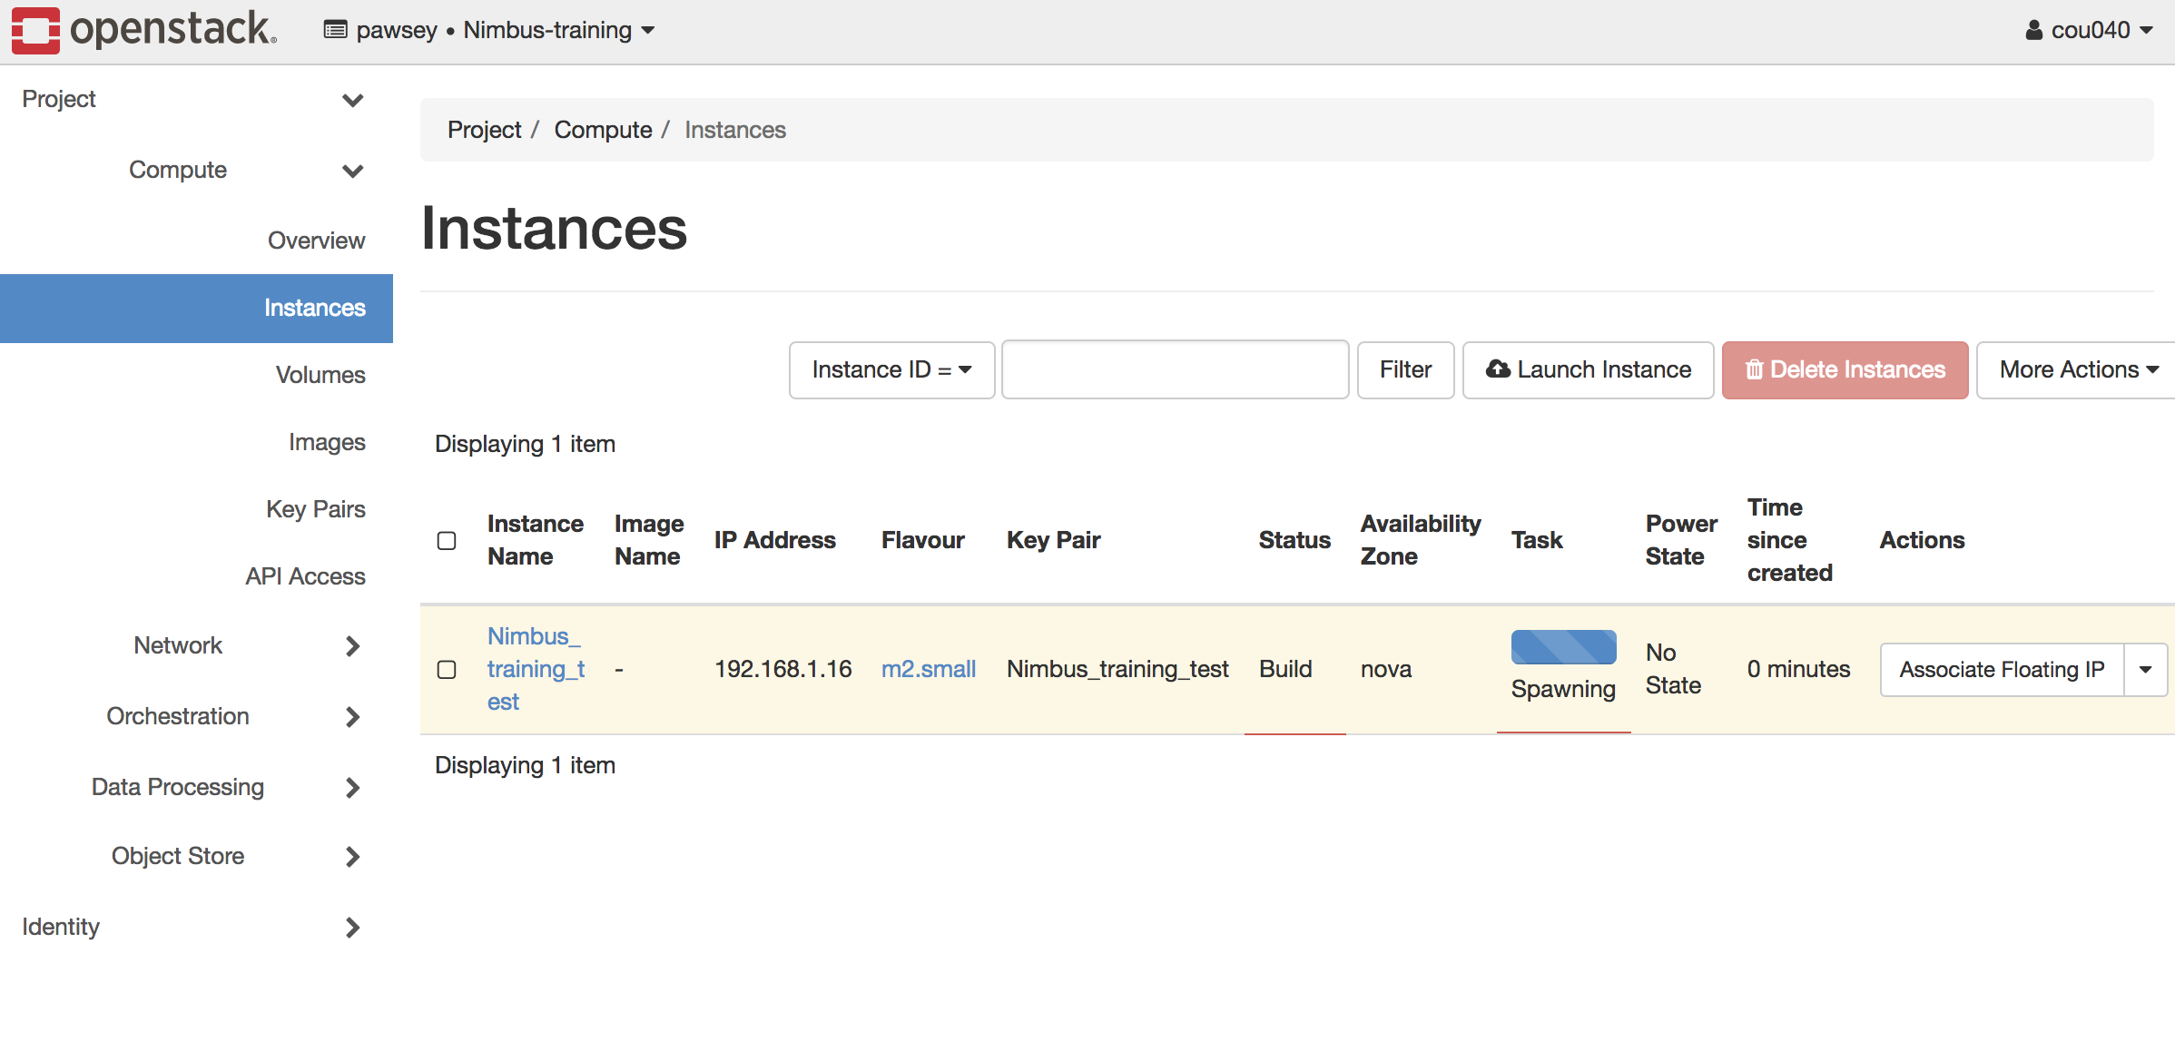This screenshot has width=2175, height=1042.
Task: Expand the More Actions dropdown
Action: [2078, 369]
